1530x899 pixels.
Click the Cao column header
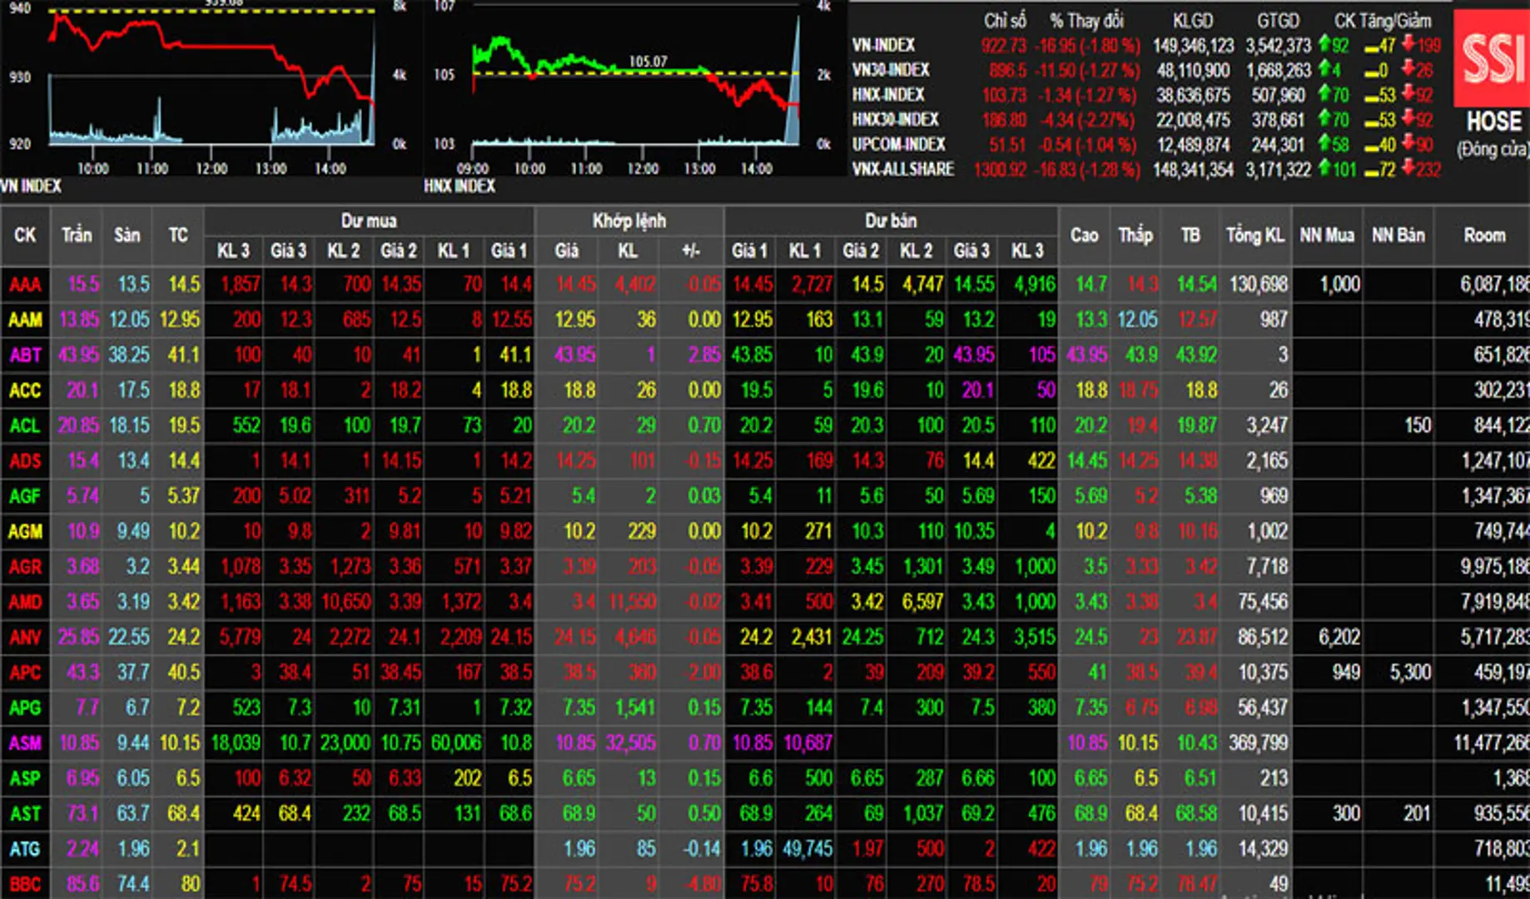point(1084,236)
